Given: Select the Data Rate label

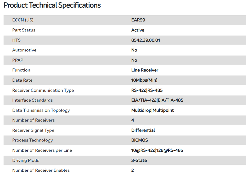Looking at the screenshot, I should 22,80.
